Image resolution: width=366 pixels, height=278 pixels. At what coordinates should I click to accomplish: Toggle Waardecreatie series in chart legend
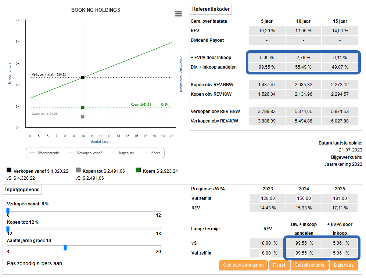pos(44,153)
